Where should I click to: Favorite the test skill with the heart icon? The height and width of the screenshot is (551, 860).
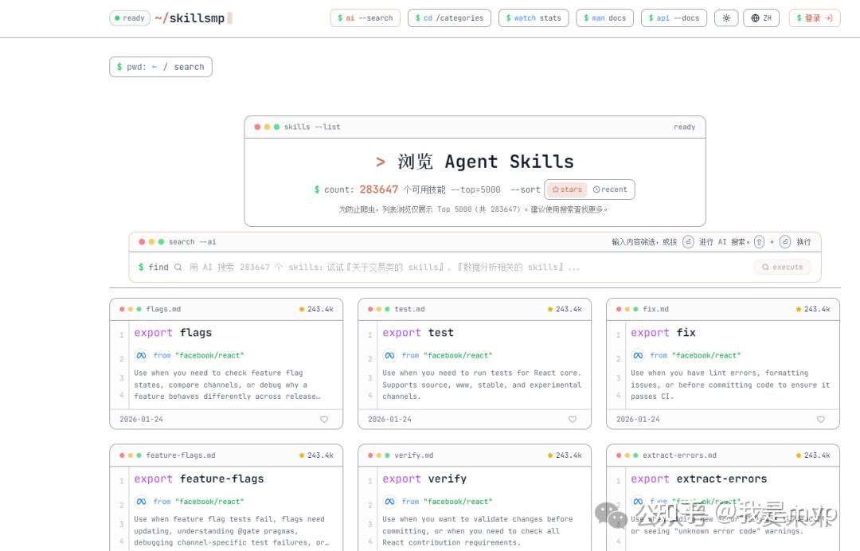click(x=573, y=420)
